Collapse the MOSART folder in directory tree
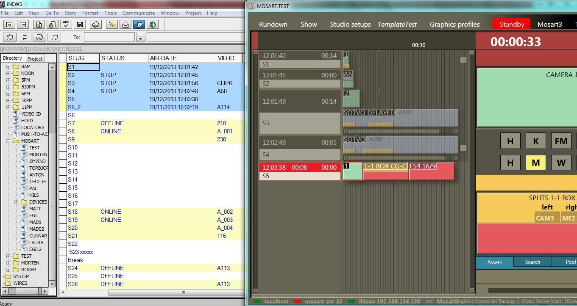 [x=8, y=141]
